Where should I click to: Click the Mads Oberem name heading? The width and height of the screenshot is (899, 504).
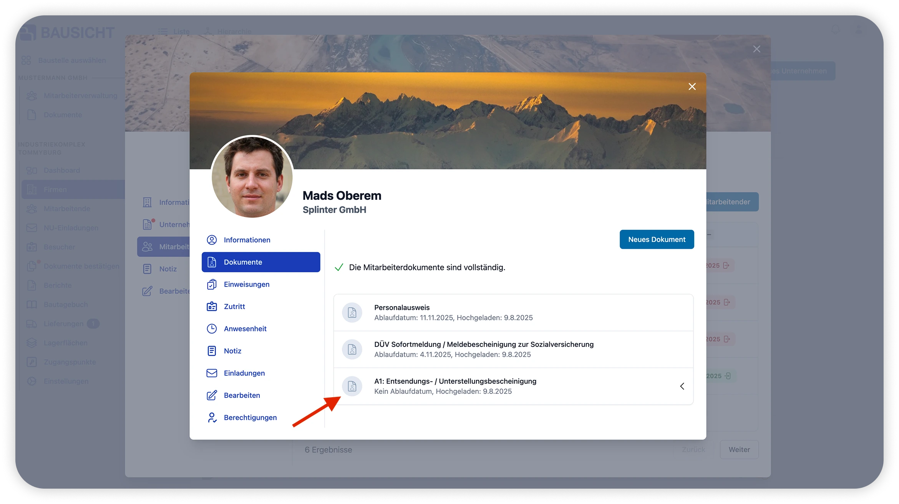click(x=342, y=196)
